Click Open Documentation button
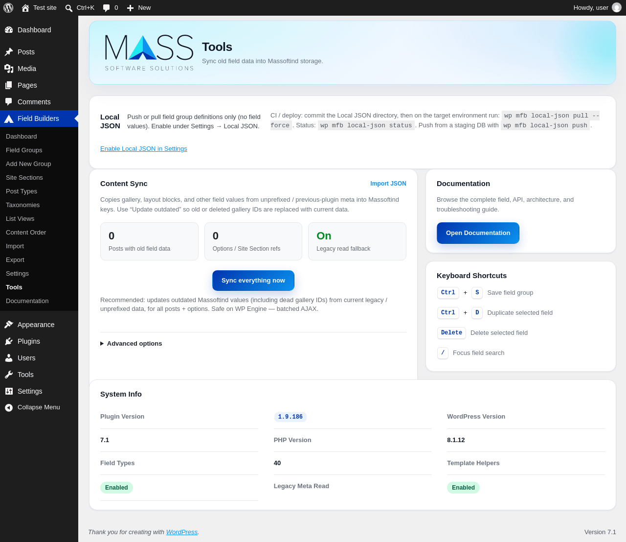626x542 pixels. [478, 233]
